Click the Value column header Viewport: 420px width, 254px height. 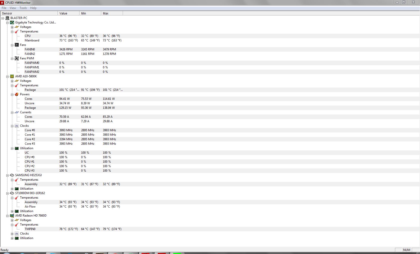[68, 13]
